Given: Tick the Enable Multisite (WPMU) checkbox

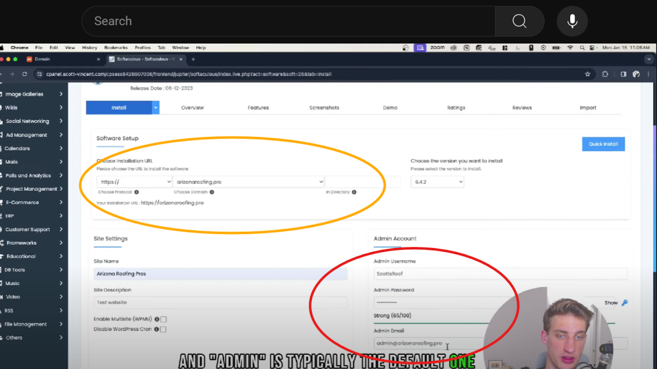Looking at the screenshot, I should (x=163, y=319).
